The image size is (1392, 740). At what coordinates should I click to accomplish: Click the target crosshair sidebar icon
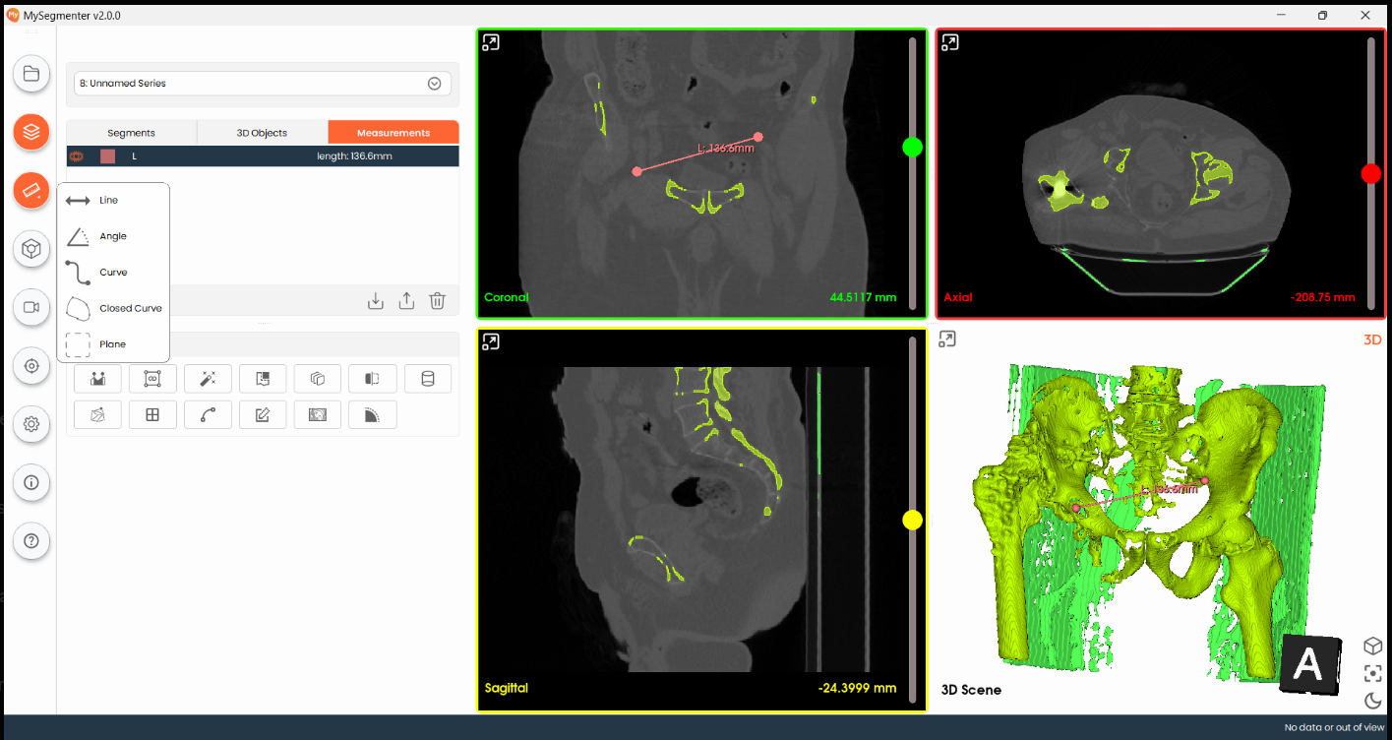[x=31, y=366]
